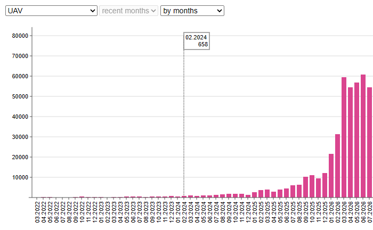Viewport: 373px width, 230px height.
Task: Click the 08.2025 bar
Action: click(299, 191)
